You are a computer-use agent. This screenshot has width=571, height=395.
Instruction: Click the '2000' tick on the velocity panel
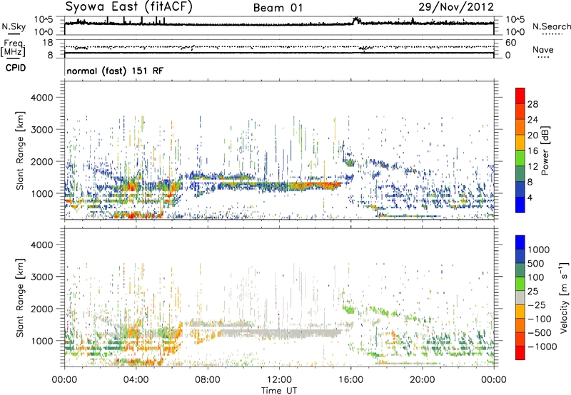click(x=41, y=309)
